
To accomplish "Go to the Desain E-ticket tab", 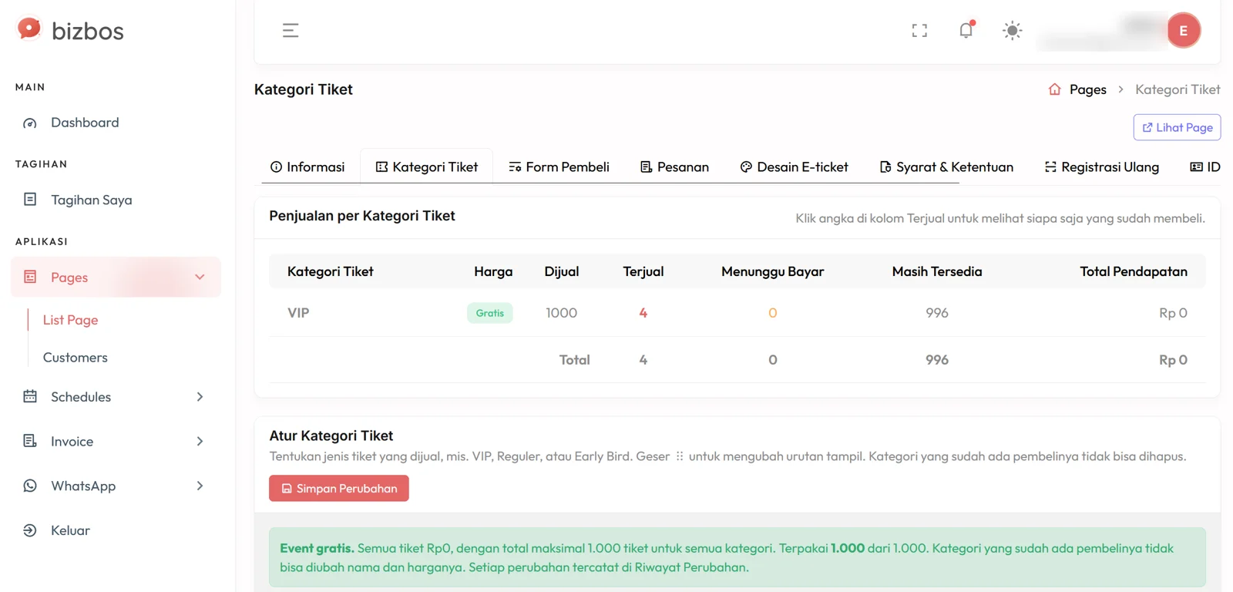I will coord(794,167).
